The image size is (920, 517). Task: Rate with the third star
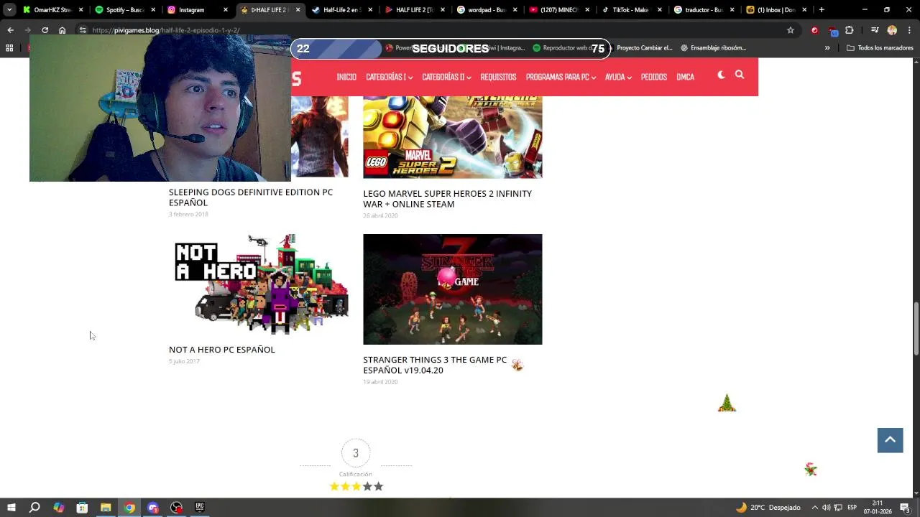[x=356, y=486]
